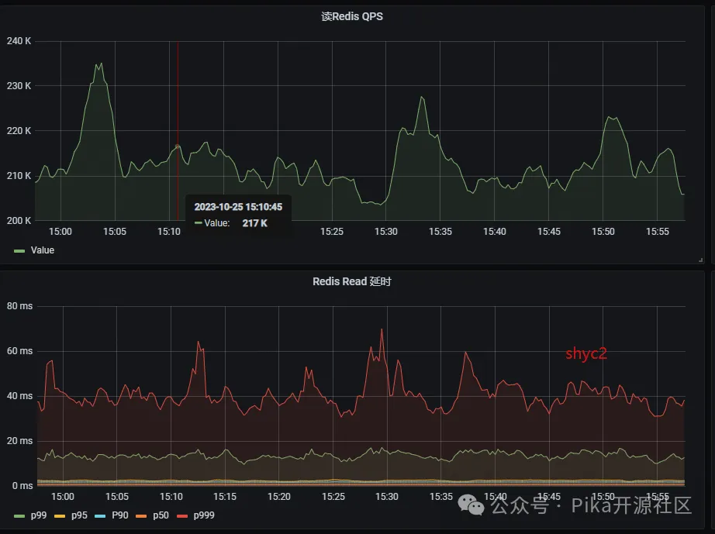The image size is (715, 534).
Task: Click the WeChat logo in the watermark
Action: click(x=471, y=505)
